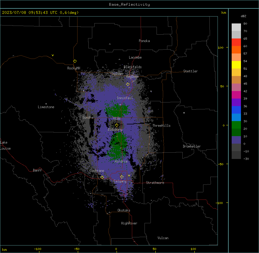The image size is (259, 253).
Task: Click the HighRiver label
Action: point(129,223)
